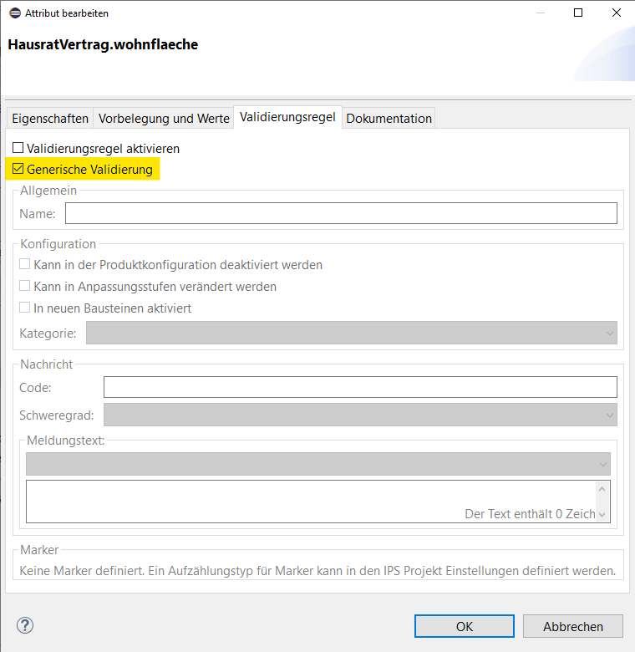This screenshot has width=635, height=652.
Task: Toggle Kann in der Produktkonfiguration deaktiviert werden
Action: point(24,264)
